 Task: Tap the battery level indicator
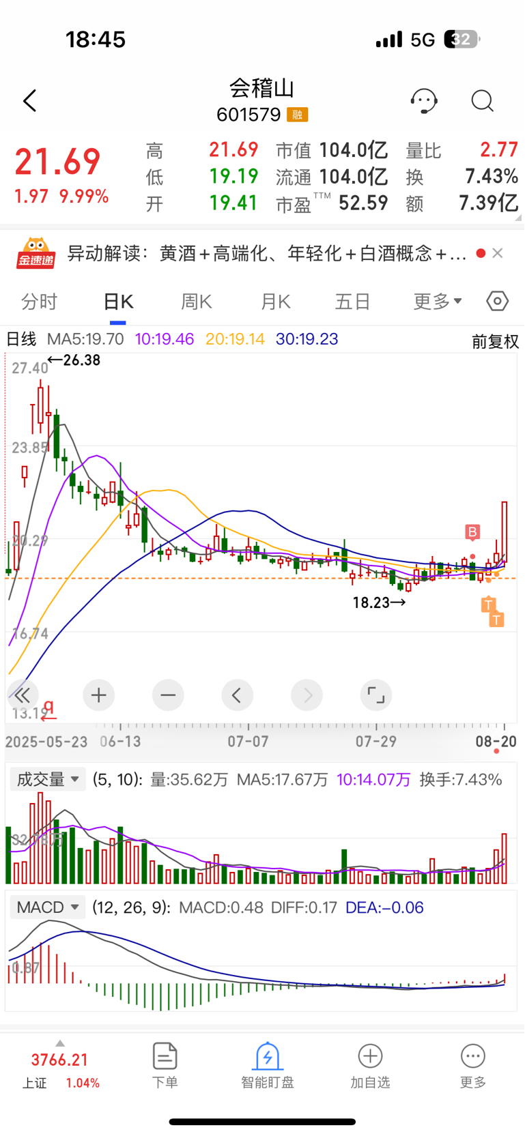coord(462,40)
